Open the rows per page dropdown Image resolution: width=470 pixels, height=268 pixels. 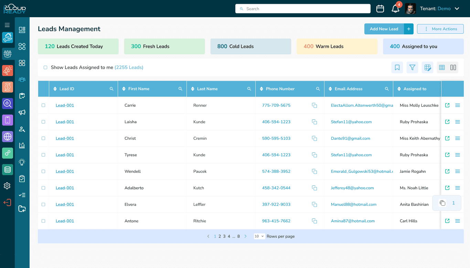click(259, 236)
